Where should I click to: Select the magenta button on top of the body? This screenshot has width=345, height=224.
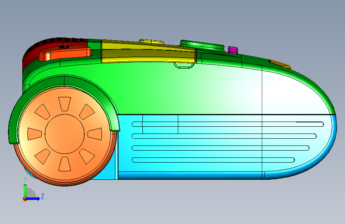(x=233, y=50)
